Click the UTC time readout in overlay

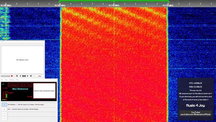pyautogui.click(x=195, y=83)
